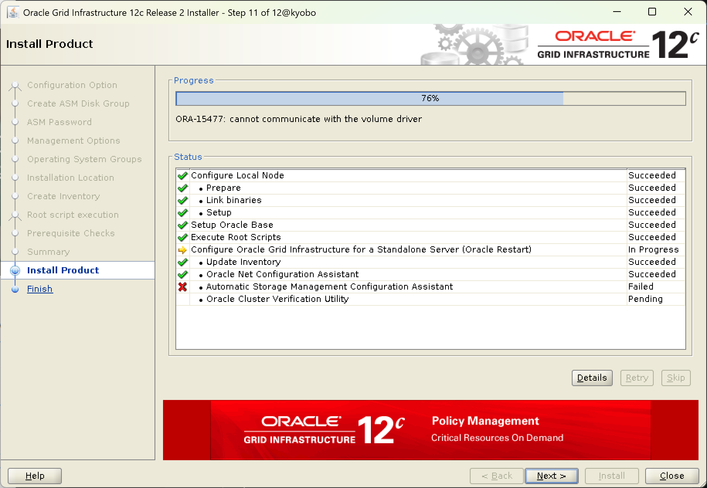
Task: Close the installer with Close button
Action: tap(672, 476)
